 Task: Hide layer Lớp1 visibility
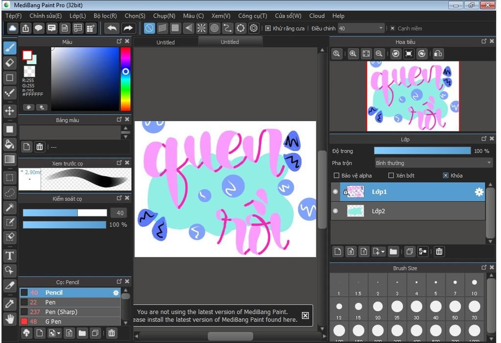pos(335,192)
